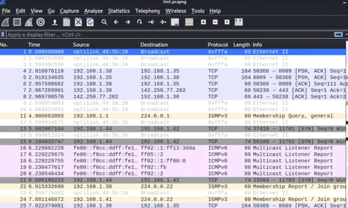Go to specified packet icon
Screen dimensions: 348x208
point(140,22)
